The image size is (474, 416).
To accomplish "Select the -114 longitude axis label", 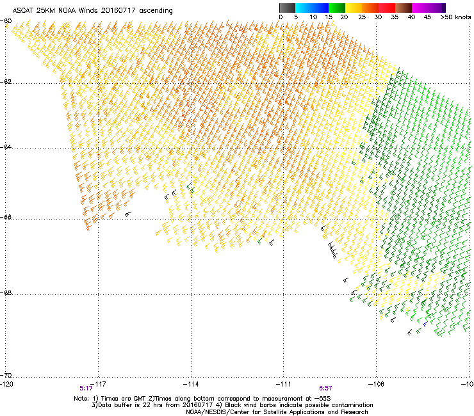I will pyautogui.click(x=191, y=384).
